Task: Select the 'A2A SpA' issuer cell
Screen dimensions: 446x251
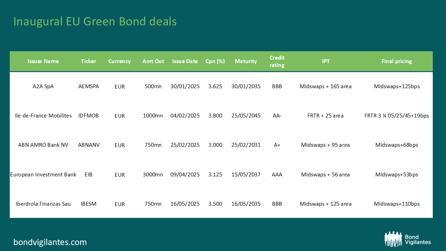Action: coord(43,86)
